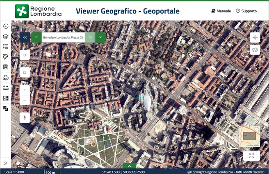
Task: Go to the home map extent
Action: pyautogui.click(x=25, y=73)
